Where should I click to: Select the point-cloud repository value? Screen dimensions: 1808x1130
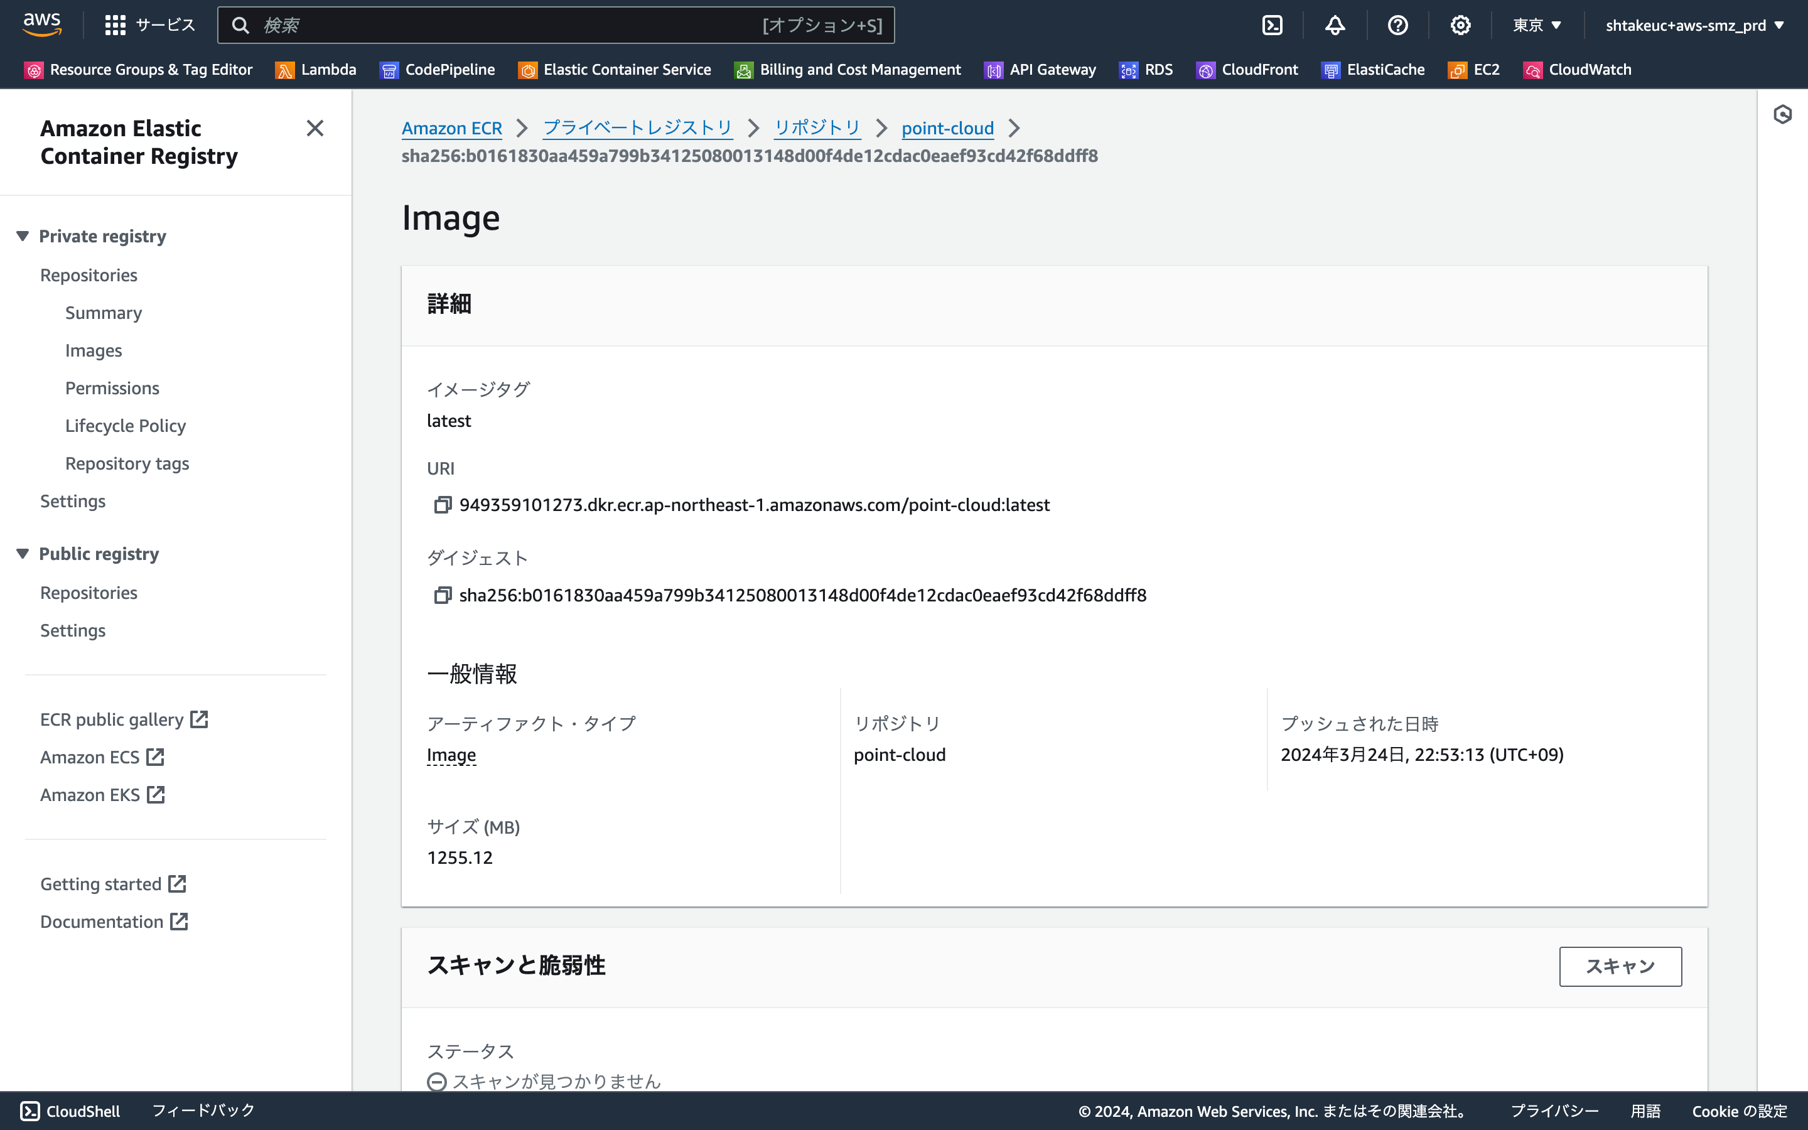[x=900, y=755]
